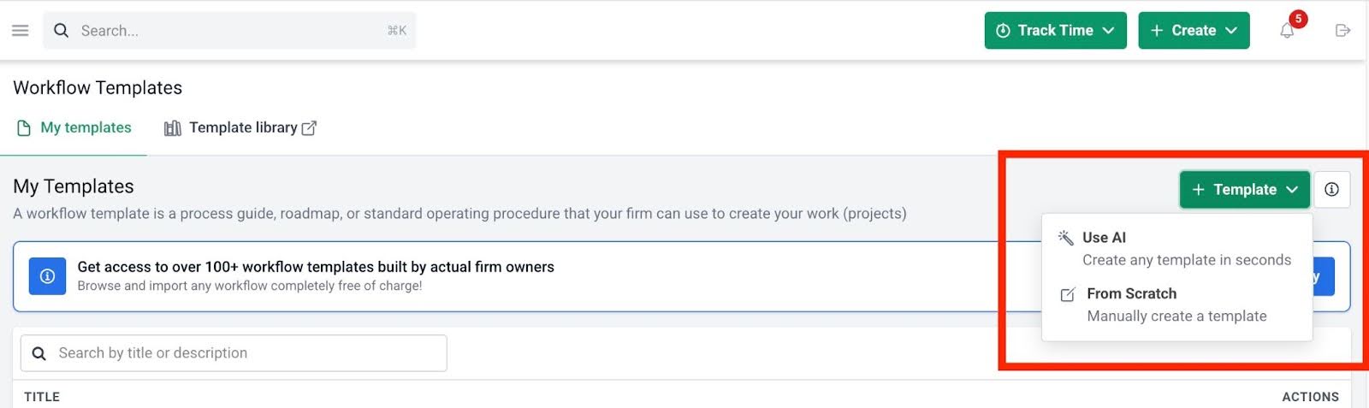This screenshot has width=1369, height=408.
Task: Focus the Search by title or description field
Action: click(248, 353)
